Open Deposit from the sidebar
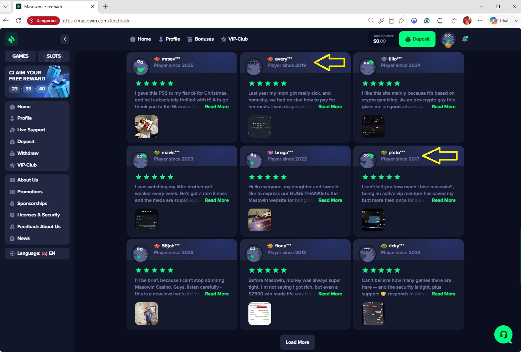The image size is (521, 352). 37,142
